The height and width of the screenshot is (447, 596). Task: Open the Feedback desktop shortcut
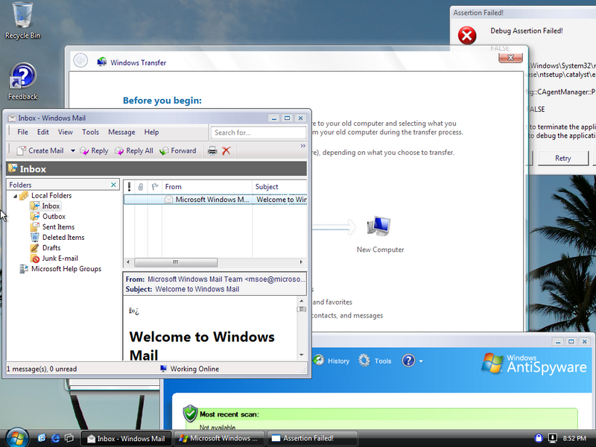pos(22,81)
